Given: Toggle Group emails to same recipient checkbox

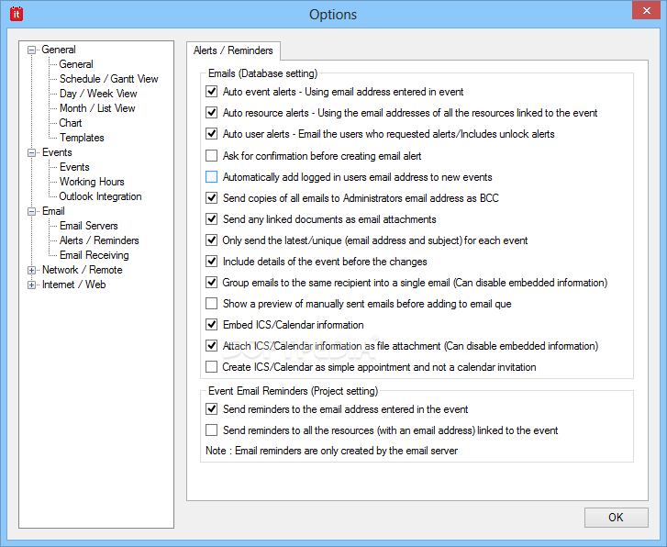Looking at the screenshot, I should point(211,283).
